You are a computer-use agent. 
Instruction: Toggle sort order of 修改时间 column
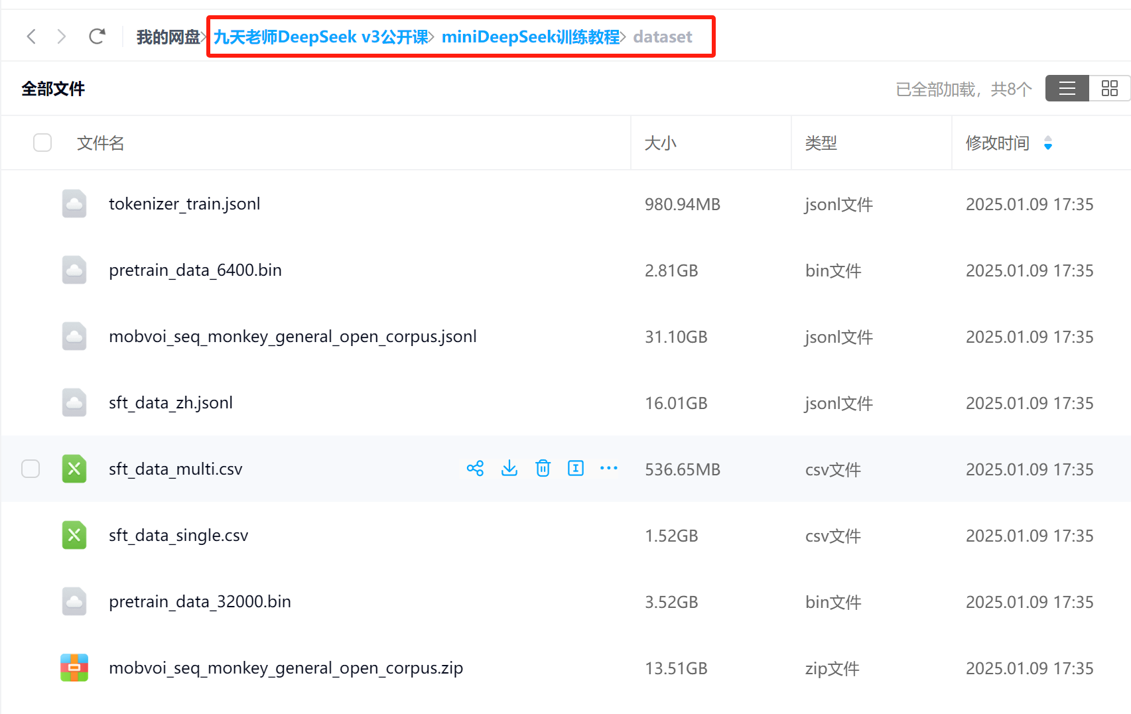[1048, 143]
